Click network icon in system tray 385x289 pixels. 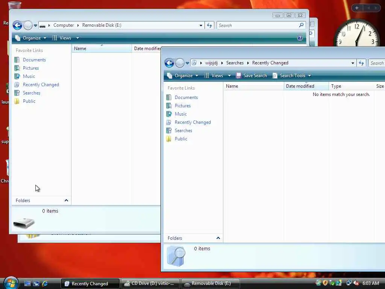pyautogui.click(x=349, y=283)
